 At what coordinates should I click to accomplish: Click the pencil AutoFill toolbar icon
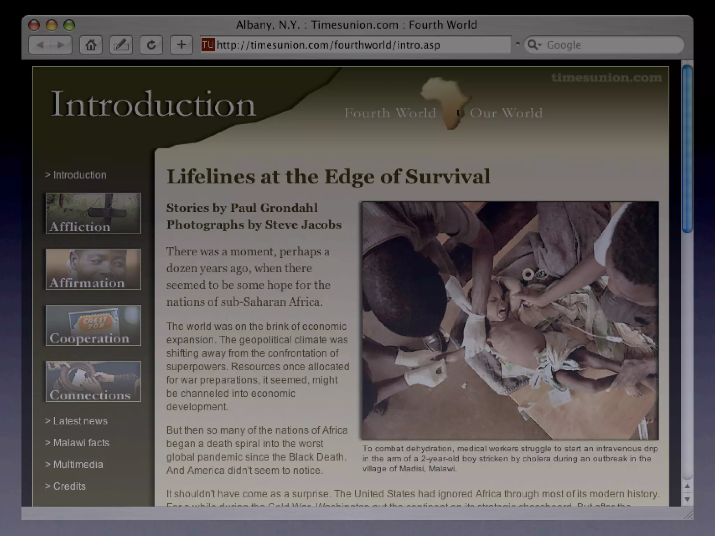pos(121,45)
